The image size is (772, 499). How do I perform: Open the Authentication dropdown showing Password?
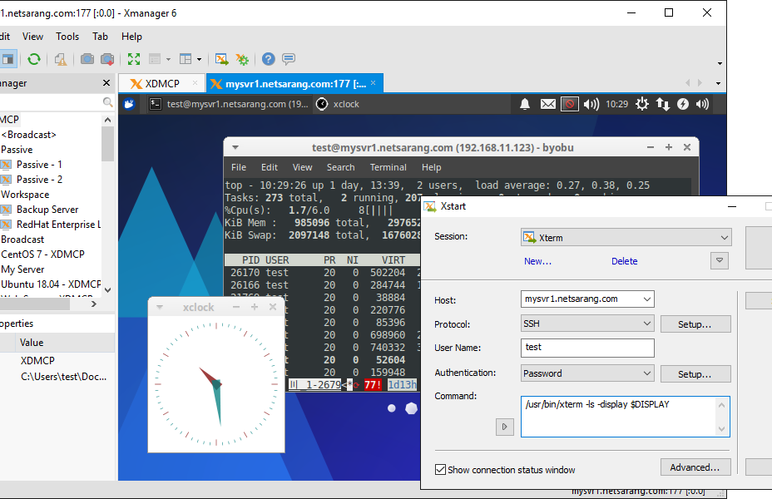click(x=587, y=373)
